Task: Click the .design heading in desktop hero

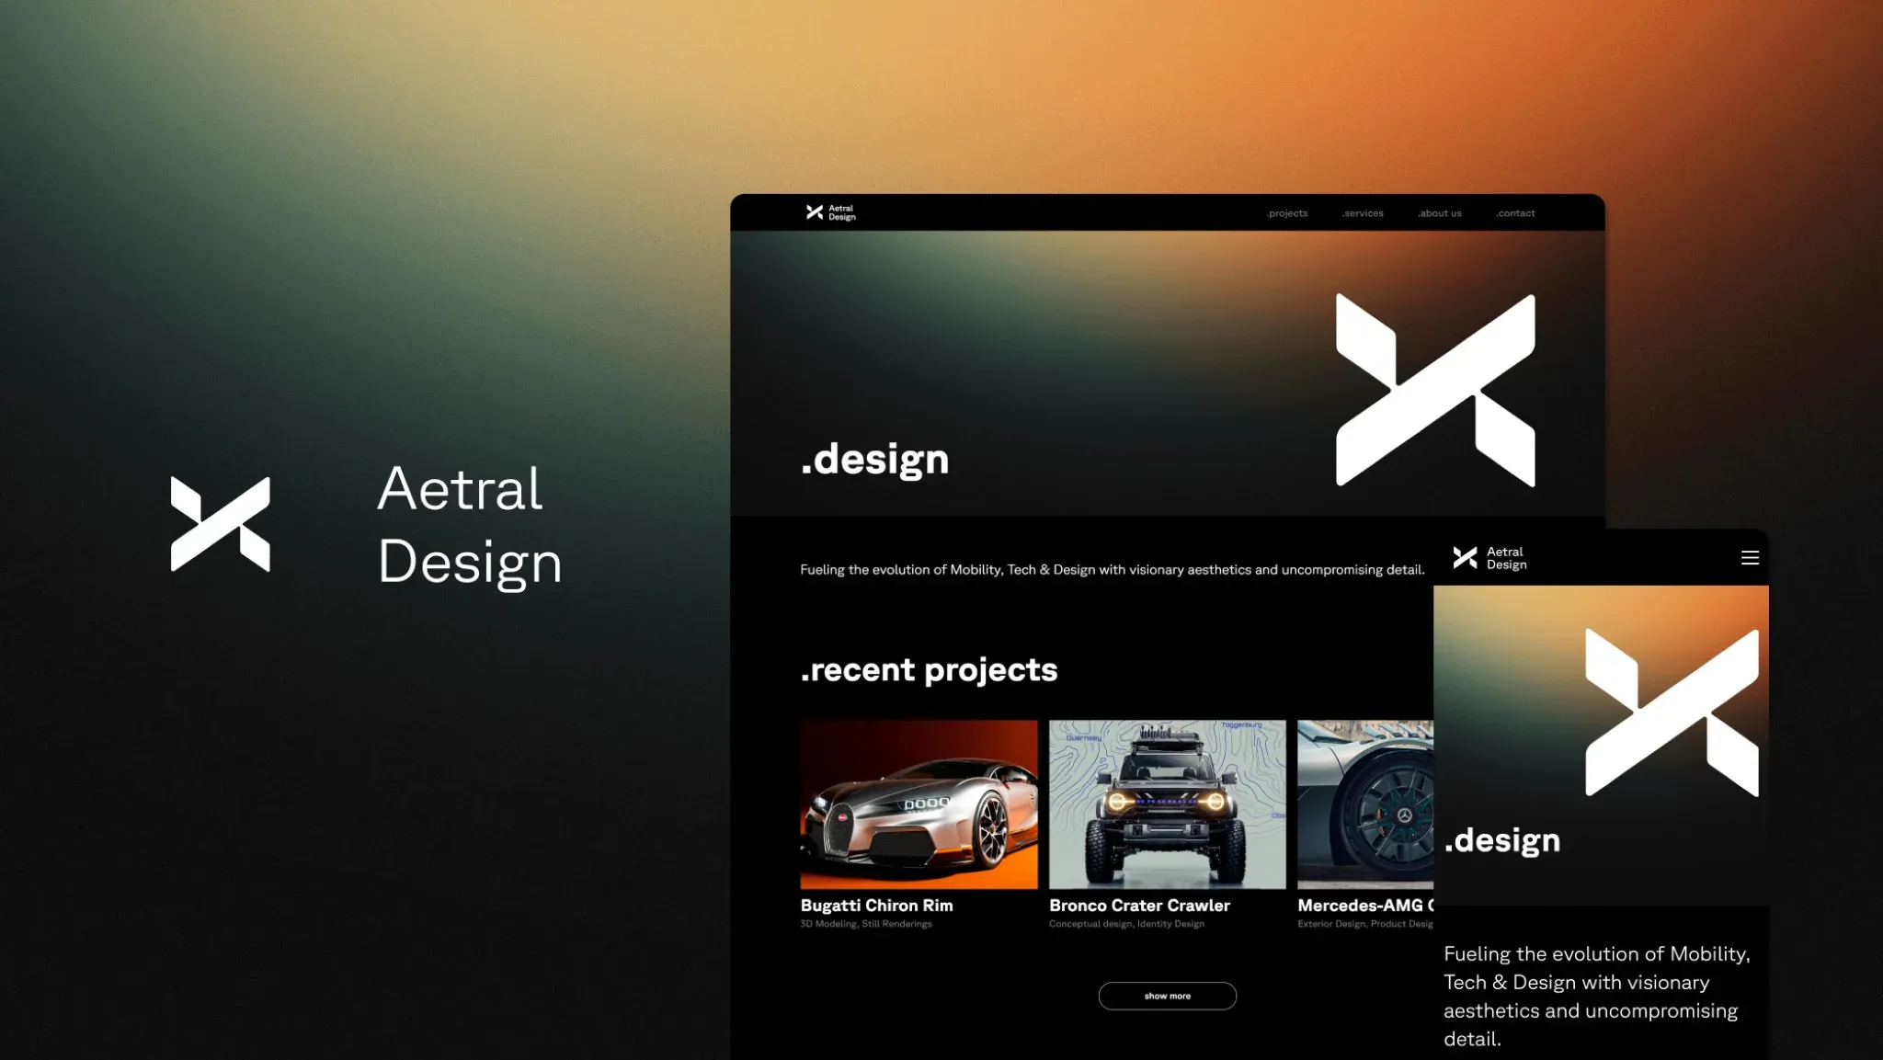Action: [874, 459]
